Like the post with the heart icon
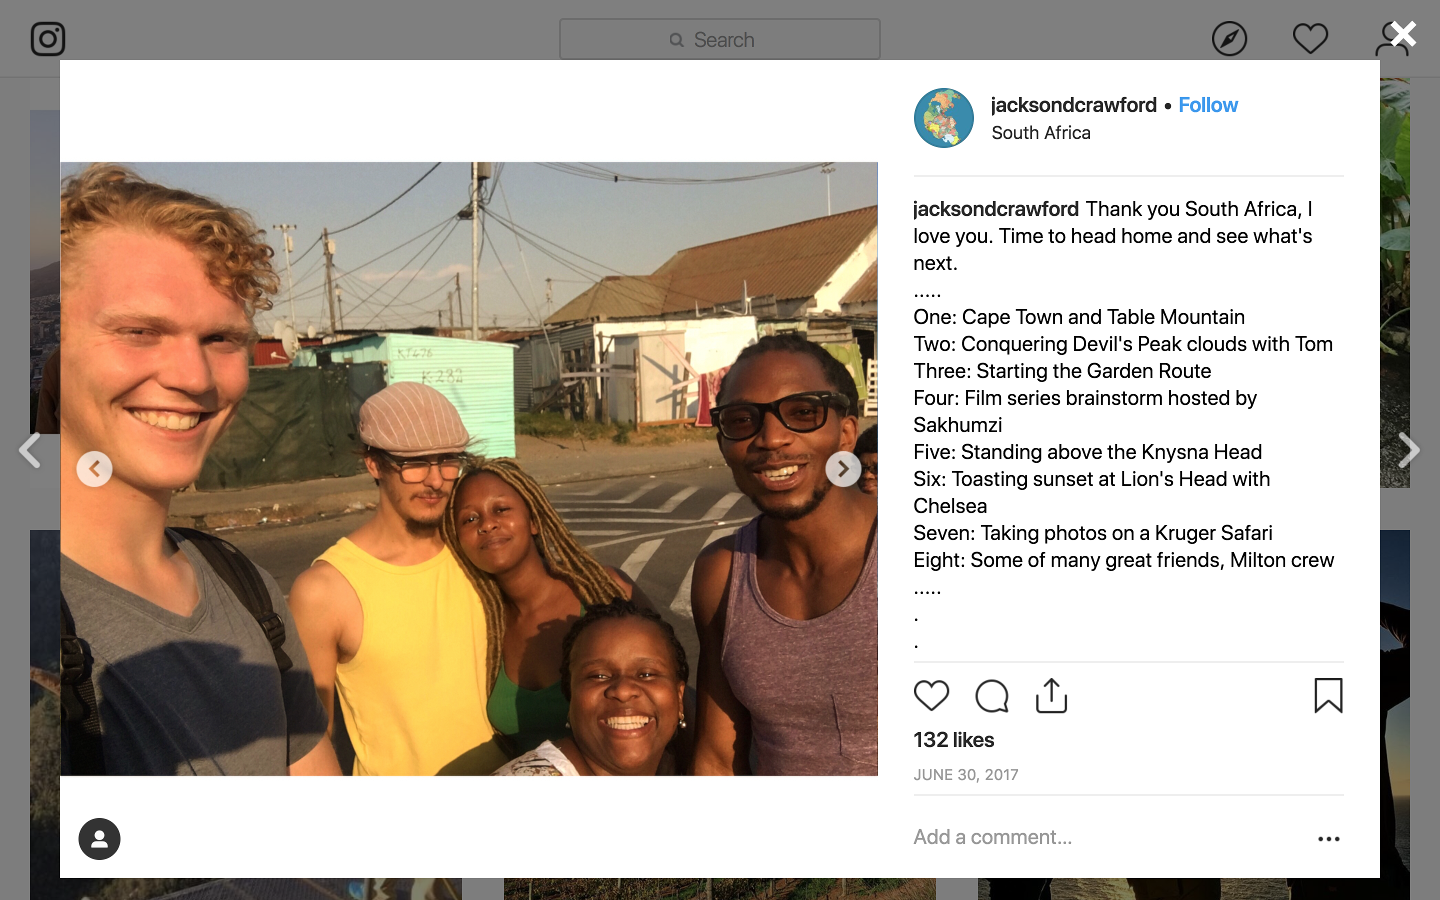The image size is (1440, 900). coord(931,695)
